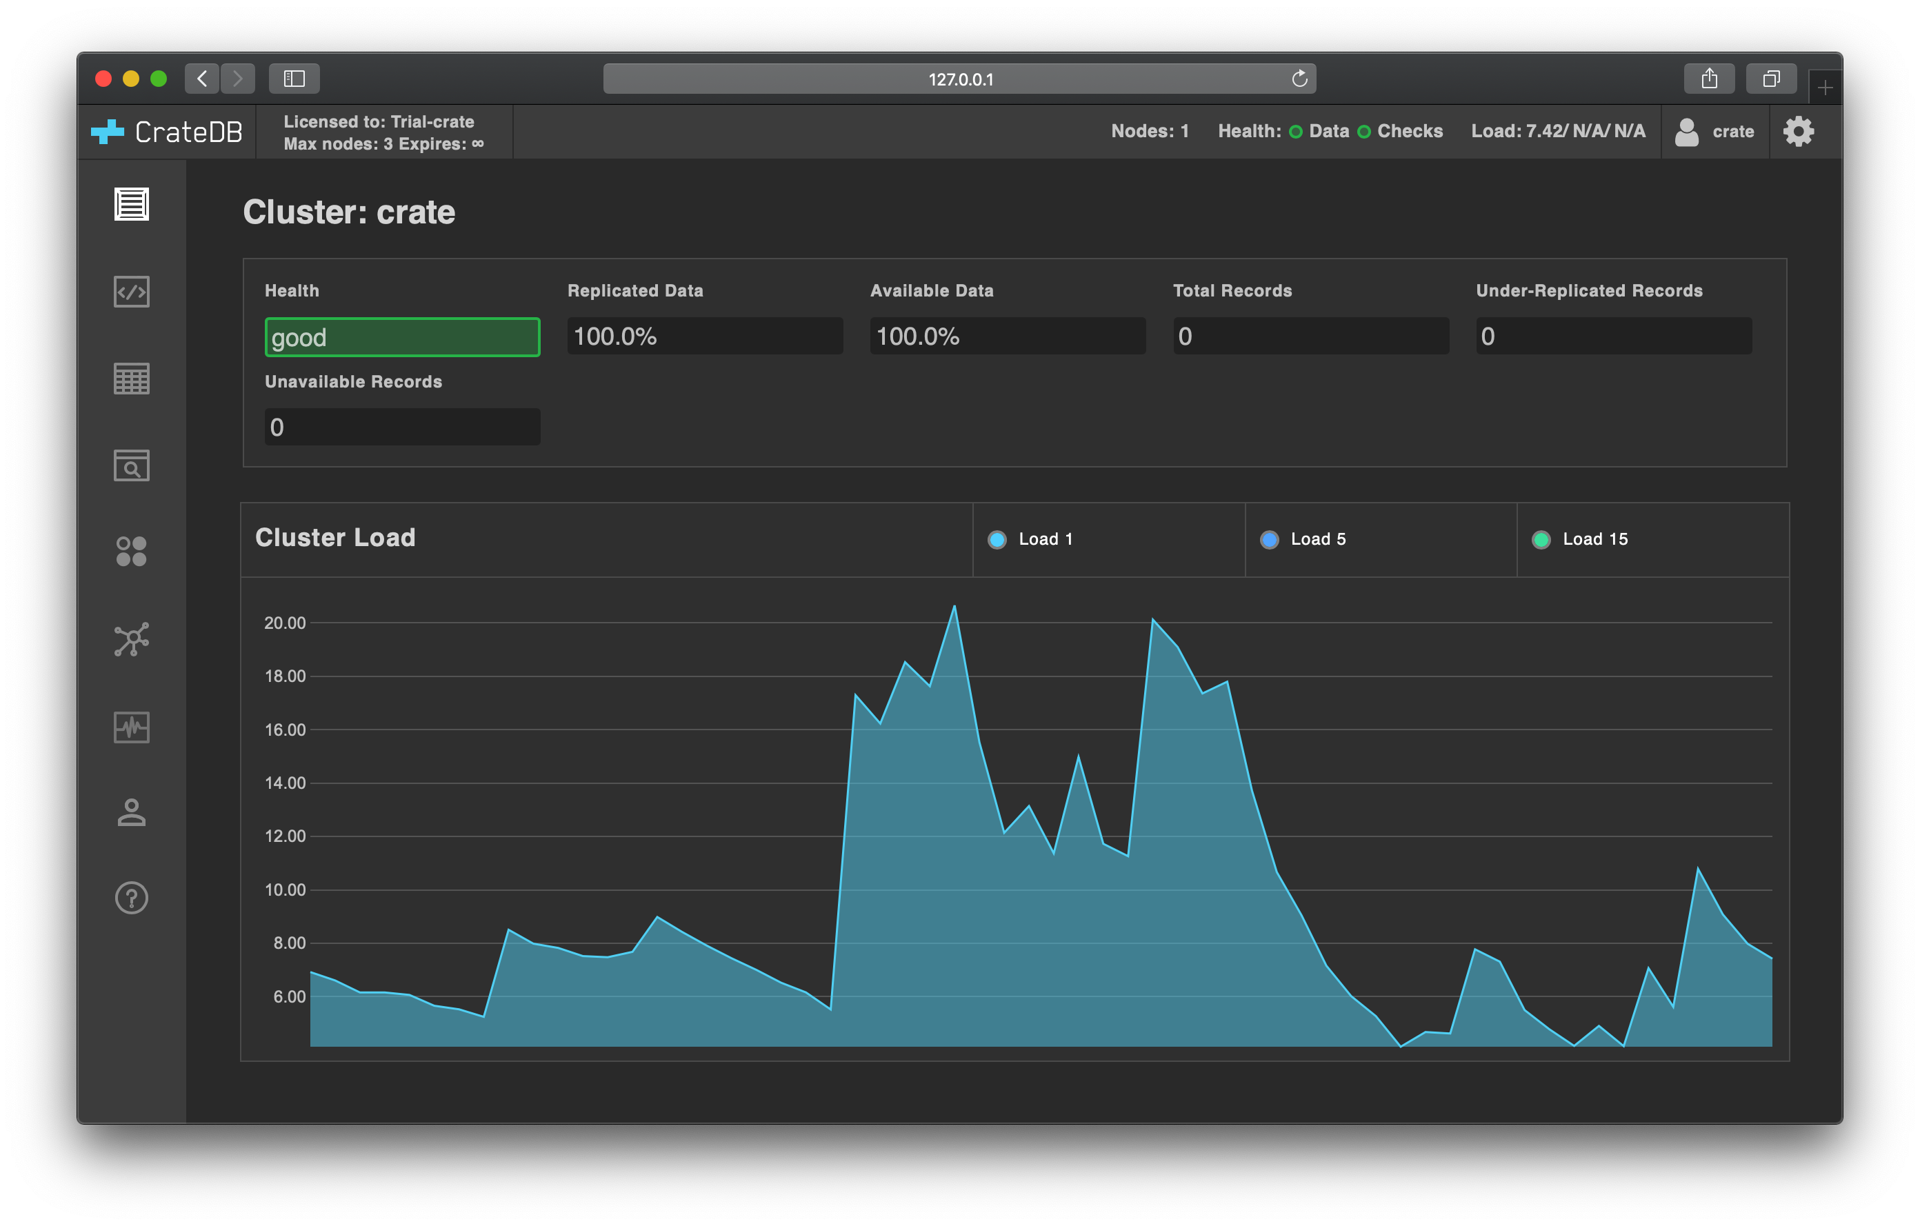Toggle the Load 5 series
This screenshot has width=1920, height=1226.
[1303, 540]
